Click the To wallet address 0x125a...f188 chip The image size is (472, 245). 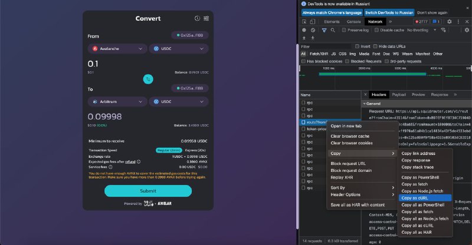(189, 88)
